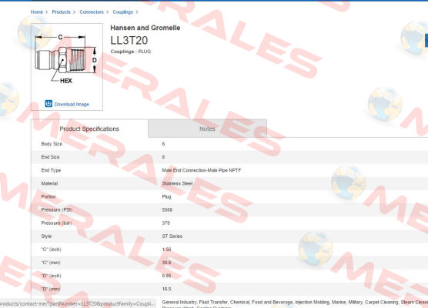Select the Stainless Steel material value

pyautogui.click(x=177, y=183)
